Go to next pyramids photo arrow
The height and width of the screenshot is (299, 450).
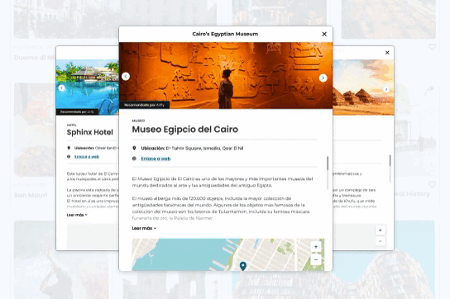(x=386, y=89)
